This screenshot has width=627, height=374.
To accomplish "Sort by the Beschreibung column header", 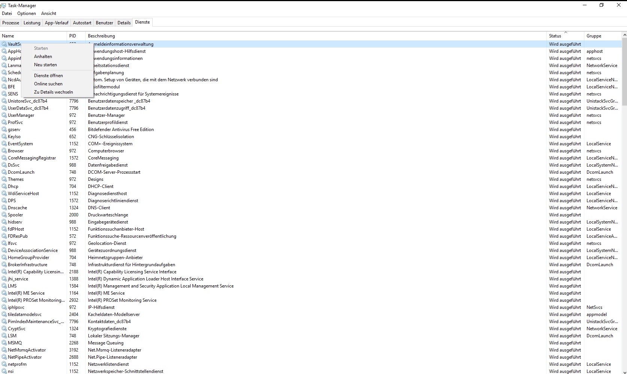I will (x=316, y=36).
